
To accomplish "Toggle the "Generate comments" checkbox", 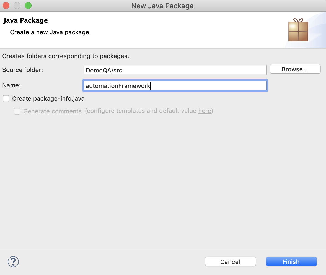I will [17, 111].
